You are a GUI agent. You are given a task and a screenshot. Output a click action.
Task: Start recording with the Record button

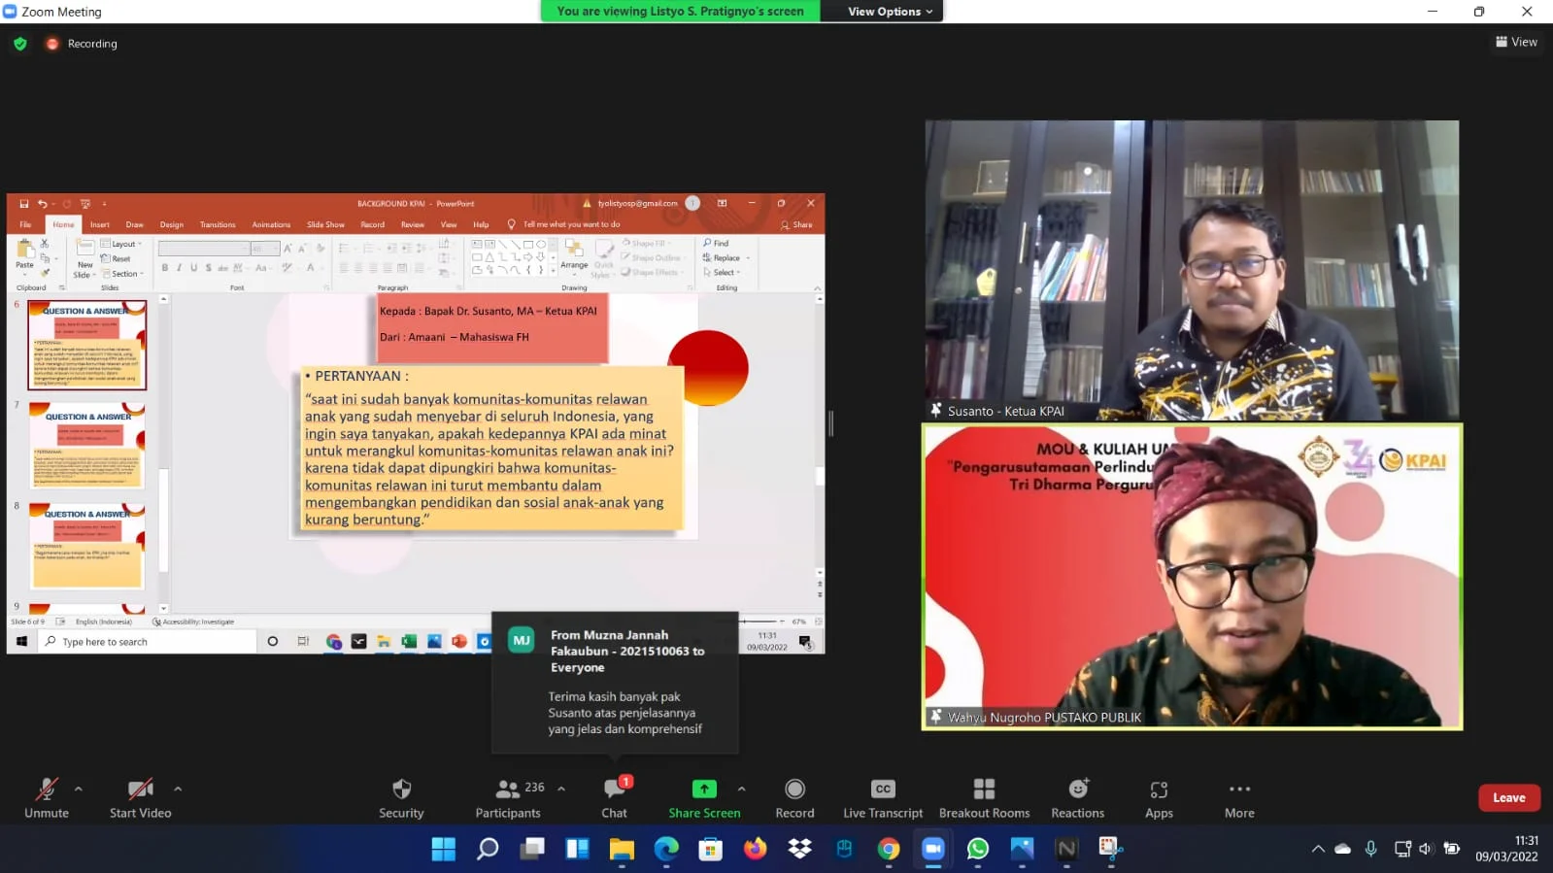pyautogui.click(x=794, y=798)
